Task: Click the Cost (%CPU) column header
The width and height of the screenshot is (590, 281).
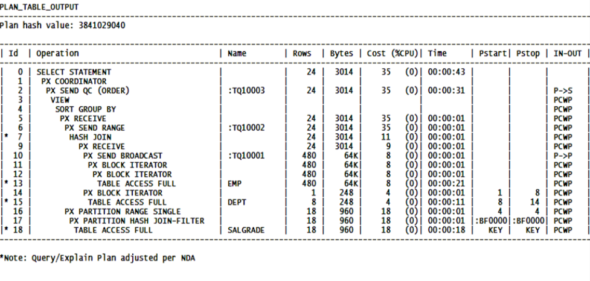Action: pos(393,53)
